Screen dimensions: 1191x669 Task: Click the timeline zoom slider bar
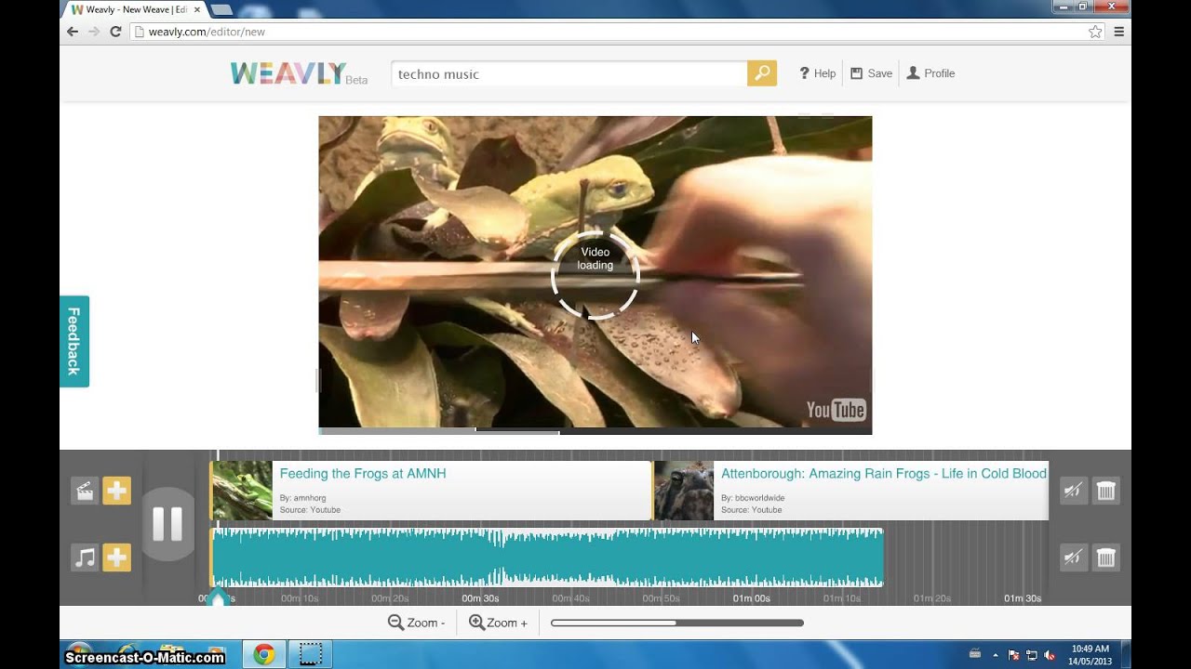(677, 623)
